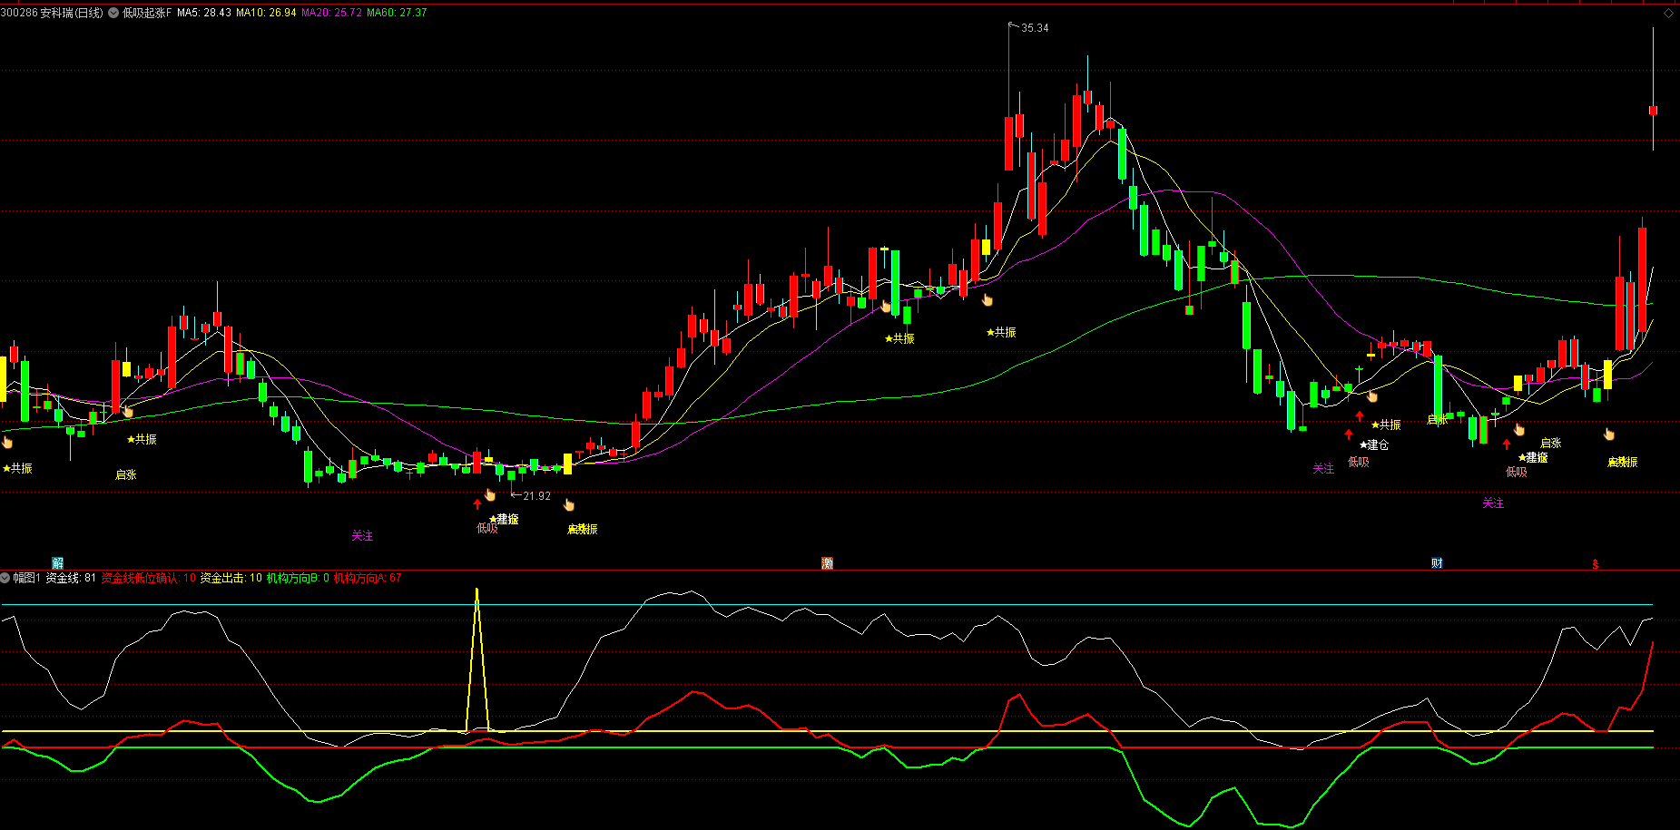Open the orange 激 info marker
The width and height of the screenshot is (1680, 830).
(828, 563)
